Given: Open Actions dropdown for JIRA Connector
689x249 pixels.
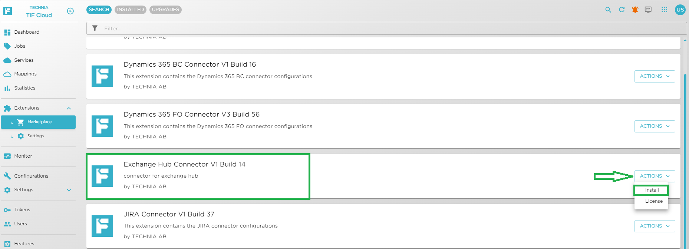Looking at the screenshot, I should [655, 226].
